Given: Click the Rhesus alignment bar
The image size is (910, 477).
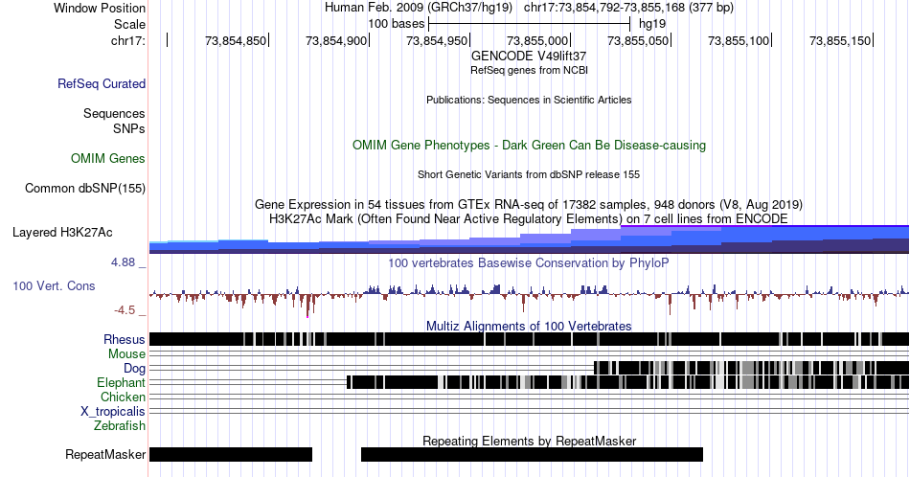Looking at the screenshot, I should click(530, 339).
